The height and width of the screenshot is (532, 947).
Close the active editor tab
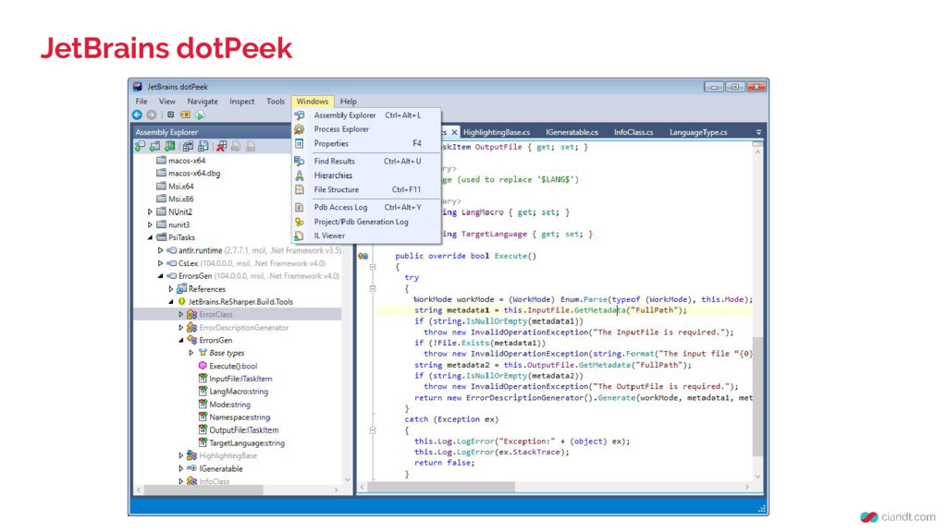(x=454, y=132)
